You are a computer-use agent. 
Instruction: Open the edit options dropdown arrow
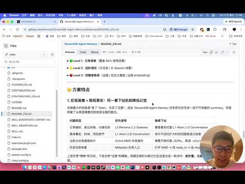click(x=228, y=52)
